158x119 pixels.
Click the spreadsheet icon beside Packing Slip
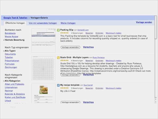coord(58,30)
